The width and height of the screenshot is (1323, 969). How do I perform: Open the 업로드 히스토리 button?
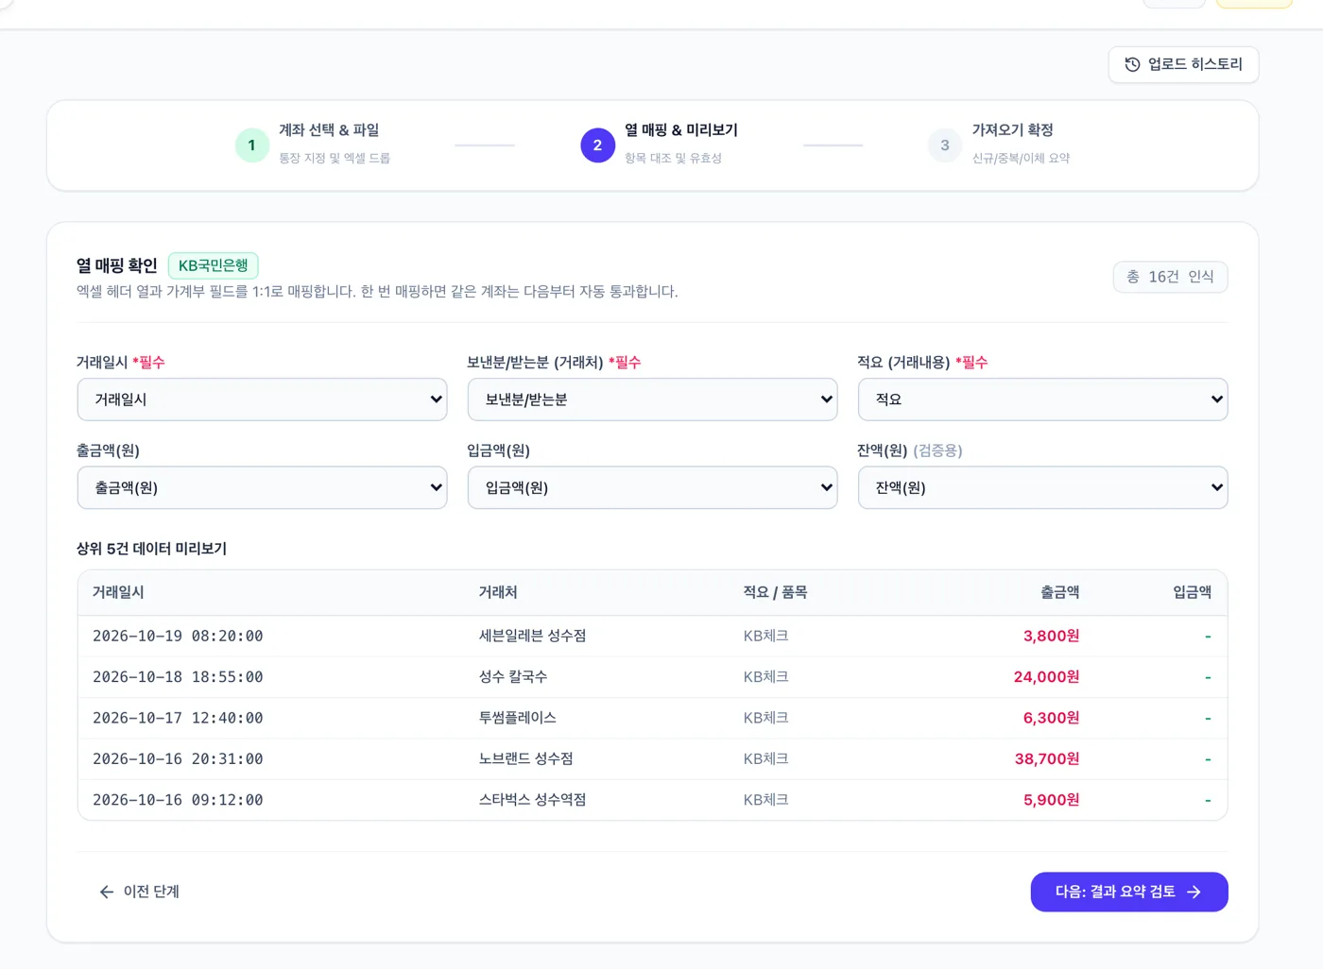pos(1183,64)
